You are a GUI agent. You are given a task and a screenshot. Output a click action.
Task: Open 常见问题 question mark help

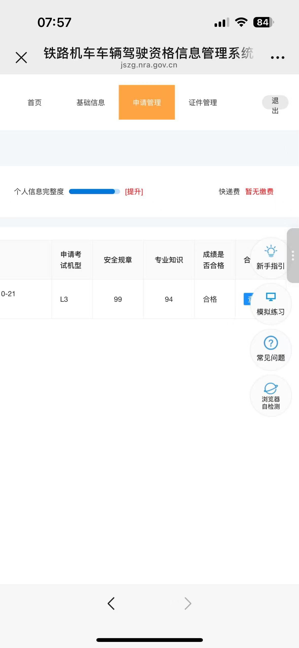[x=271, y=350]
